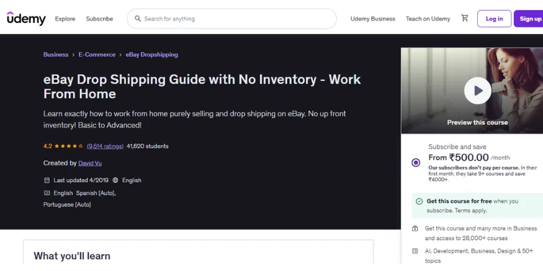
Task: Open the shopping cart icon
Action: (465, 19)
